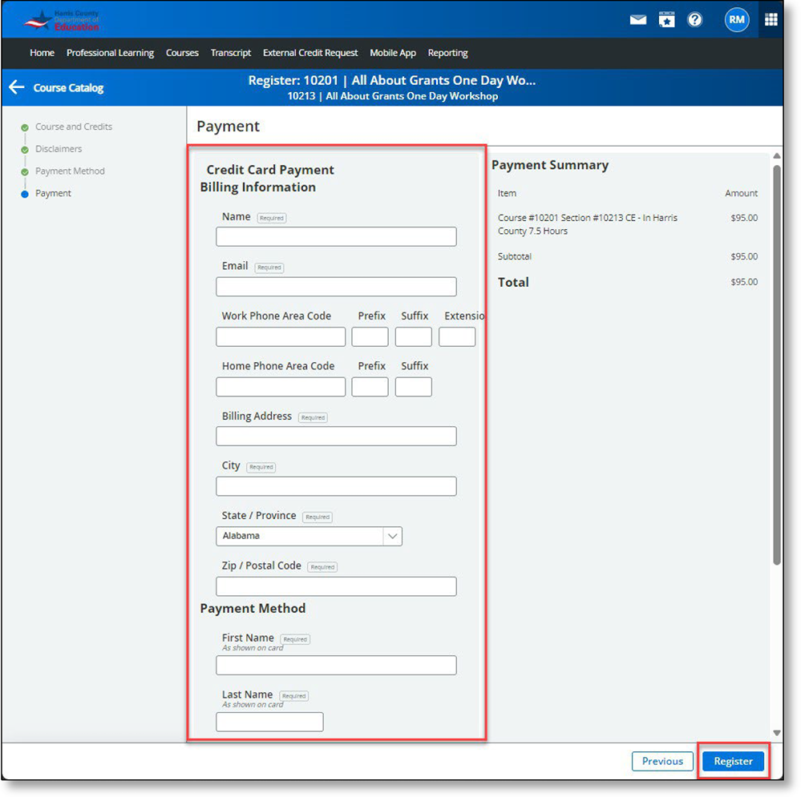Viewport: 801px width, 797px height.
Task: Open the RM profile avatar menu
Action: point(737,19)
